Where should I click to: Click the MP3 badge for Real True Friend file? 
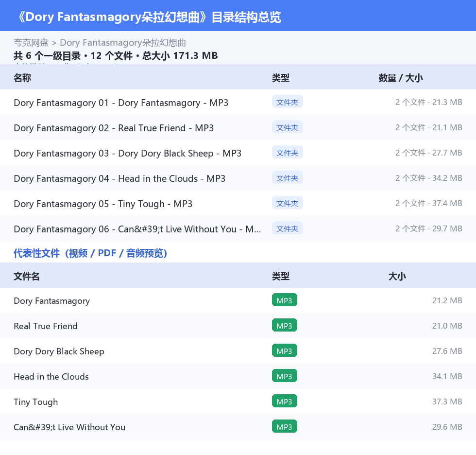coord(285,325)
